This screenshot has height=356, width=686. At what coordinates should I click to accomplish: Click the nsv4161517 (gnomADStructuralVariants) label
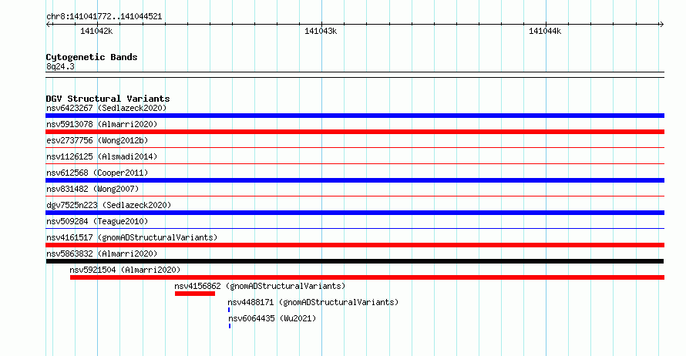[x=132, y=237]
